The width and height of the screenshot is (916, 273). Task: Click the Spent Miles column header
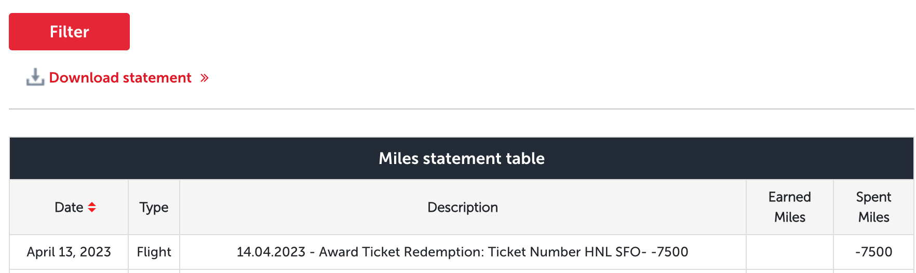(873, 207)
